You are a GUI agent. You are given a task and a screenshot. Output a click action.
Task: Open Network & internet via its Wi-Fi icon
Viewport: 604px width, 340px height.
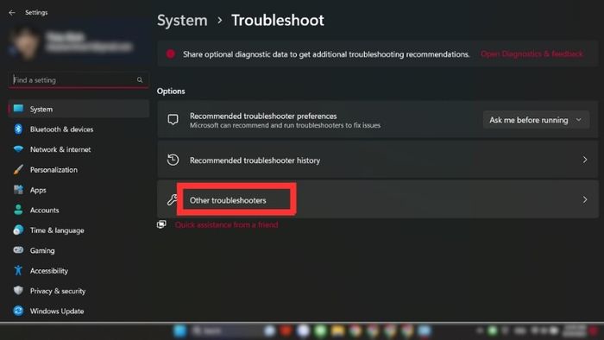point(18,149)
